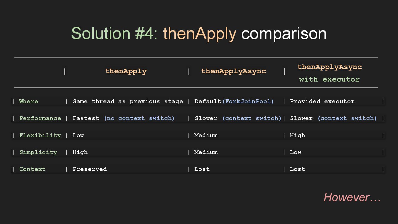
Task: Click the 'Preserved' cell
Action: 90,169
